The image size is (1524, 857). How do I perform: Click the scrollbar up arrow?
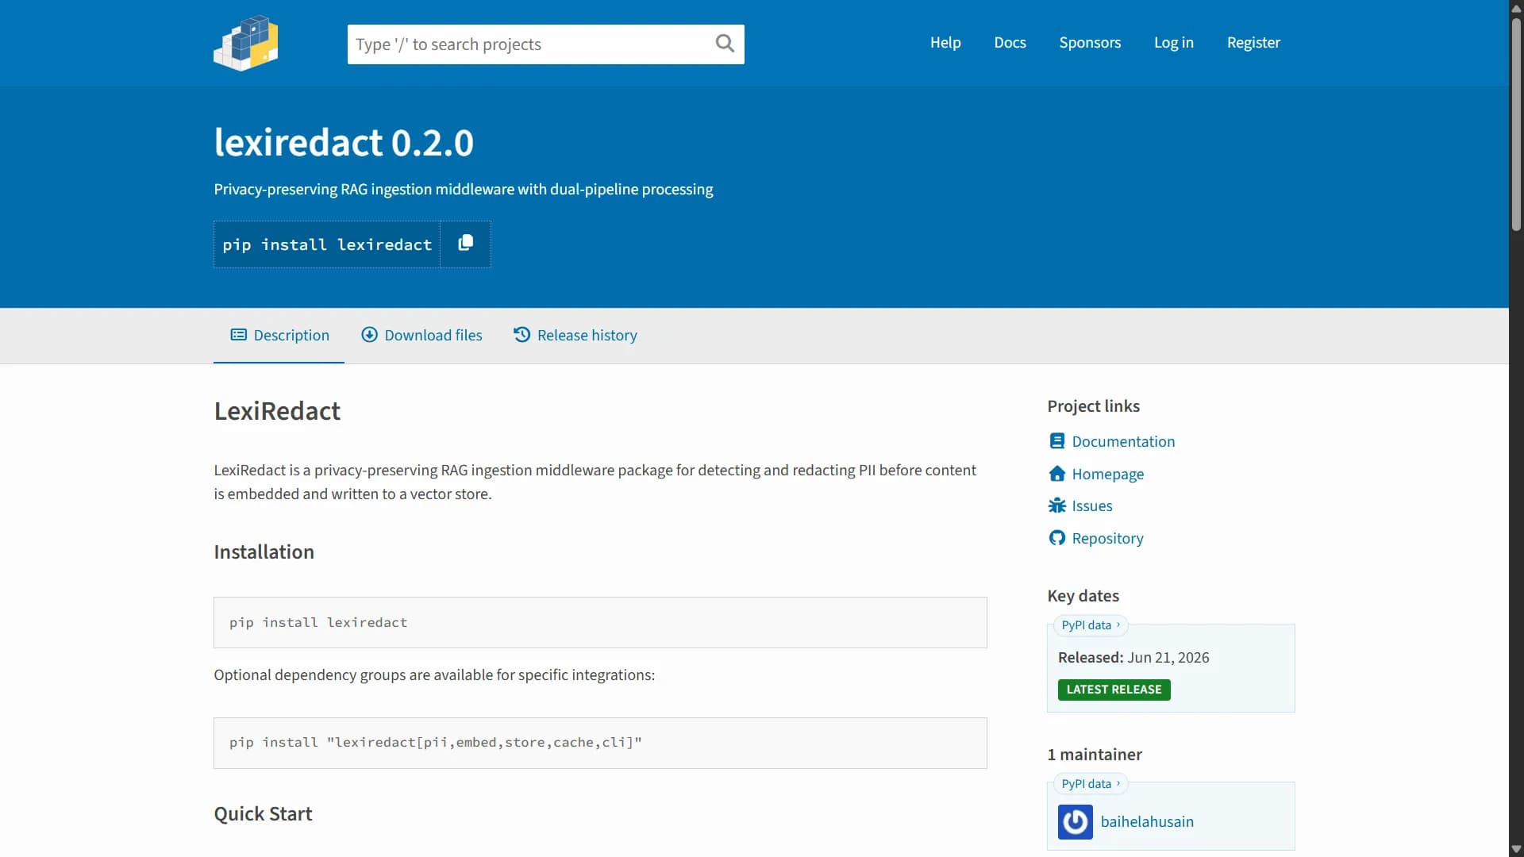[x=1516, y=8]
